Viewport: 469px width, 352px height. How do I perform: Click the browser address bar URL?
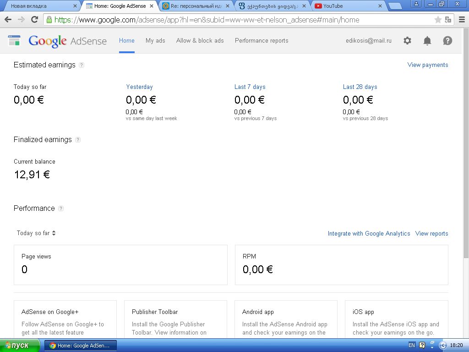click(207, 20)
